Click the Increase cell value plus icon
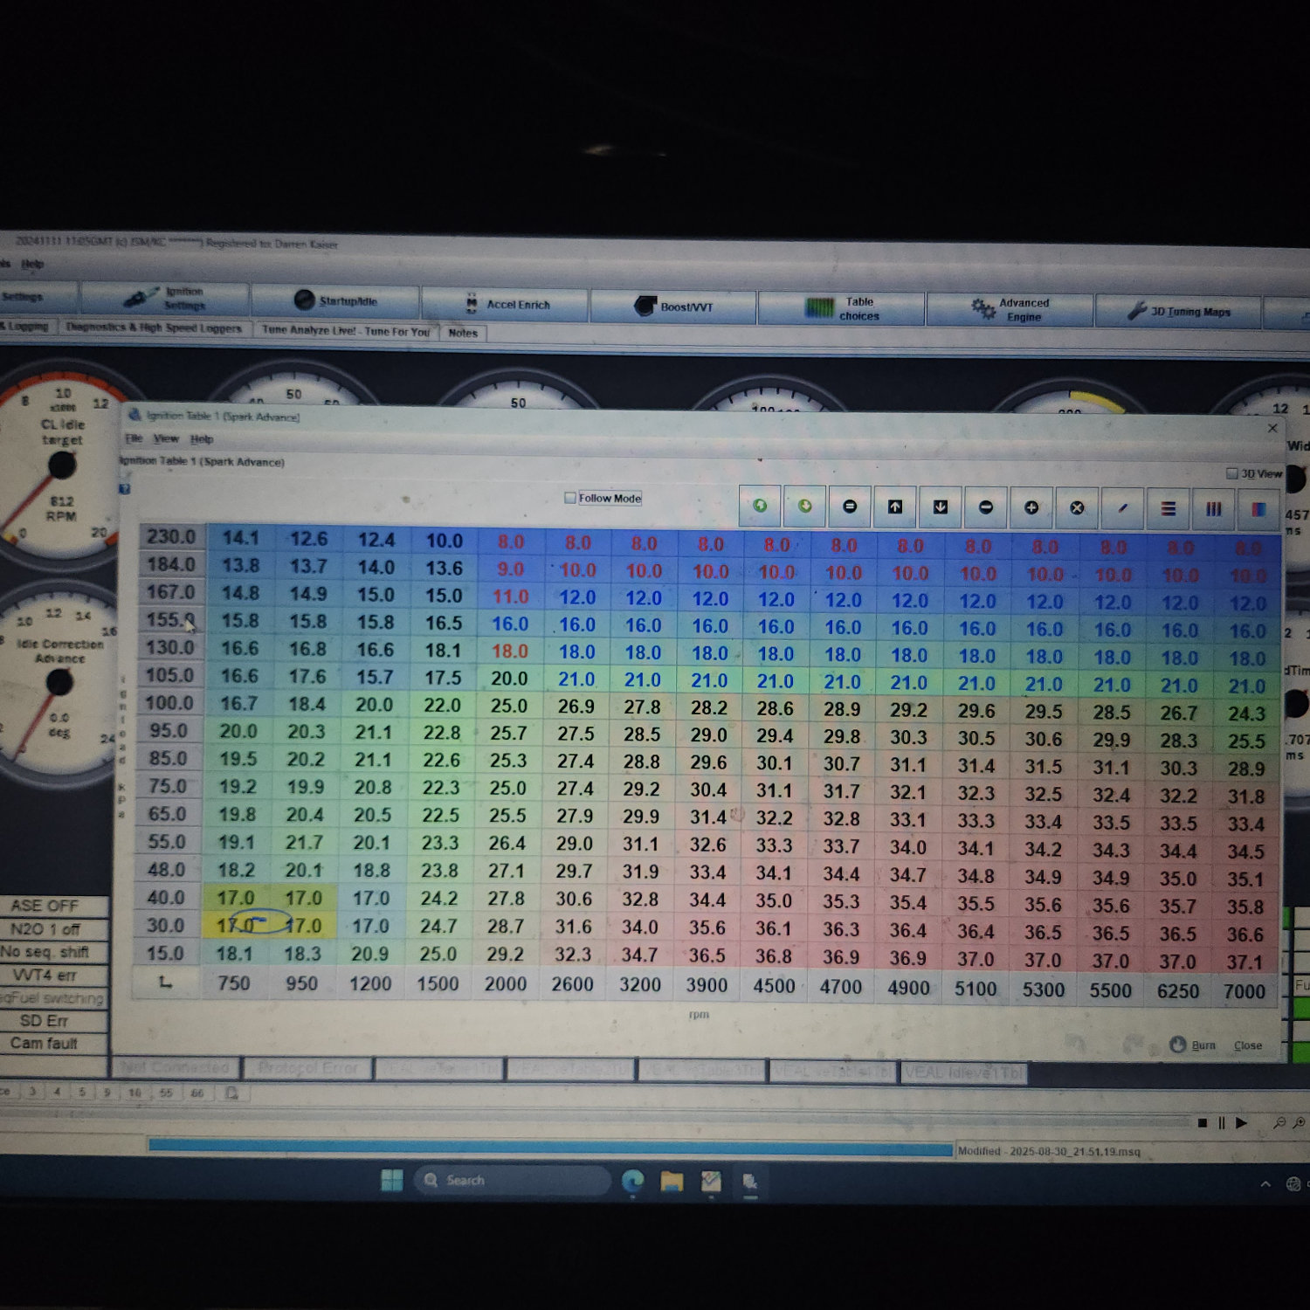This screenshot has width=1310, height=1310. tap(1031, 507)
